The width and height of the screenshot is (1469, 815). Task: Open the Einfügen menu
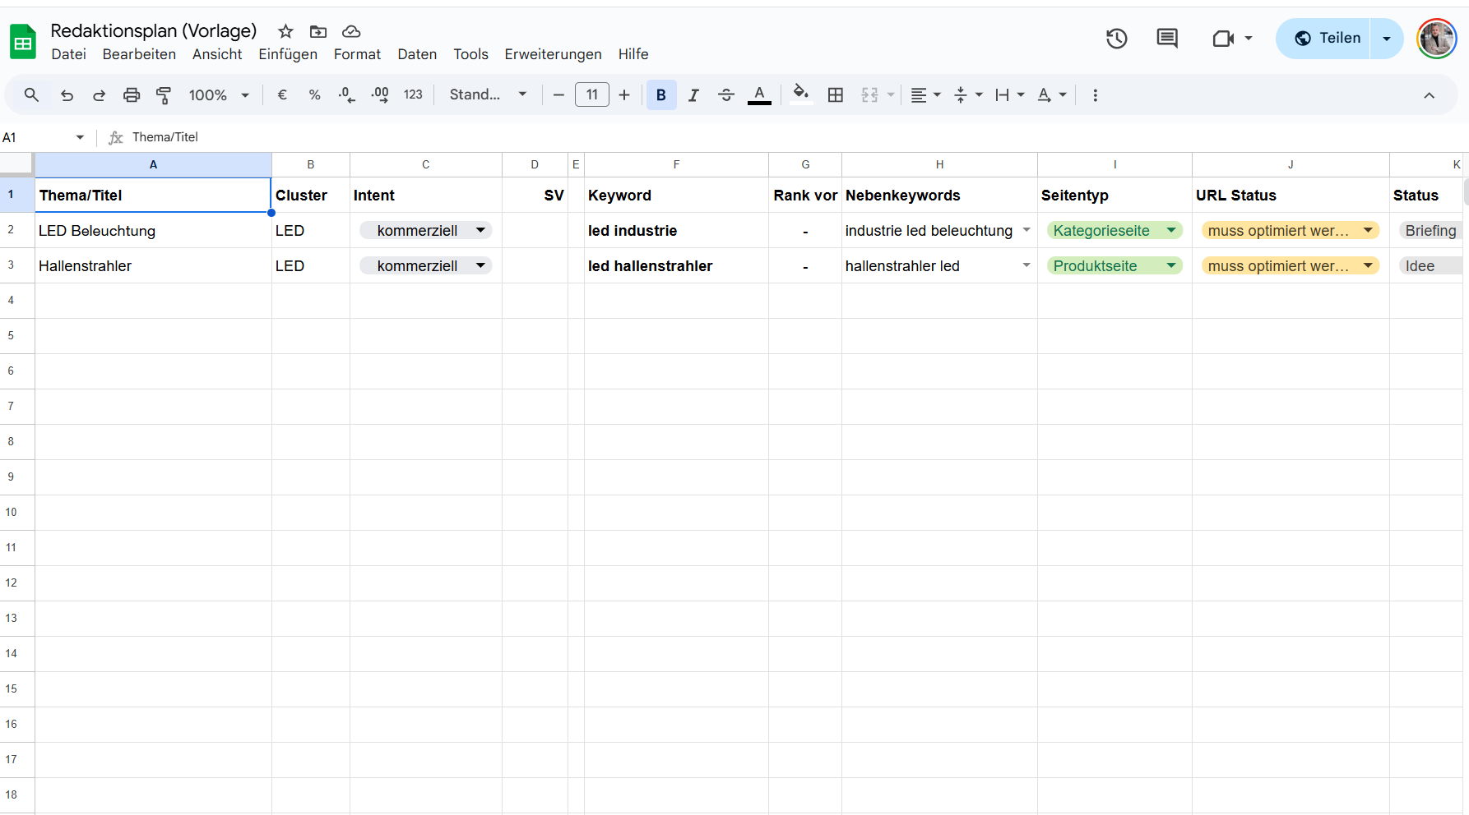click(287, 54)
